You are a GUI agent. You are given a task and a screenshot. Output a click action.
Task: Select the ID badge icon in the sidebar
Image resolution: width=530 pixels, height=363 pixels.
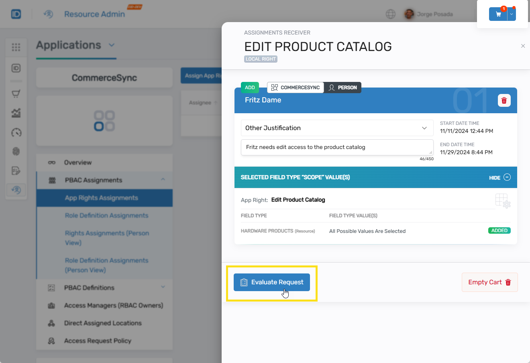16,68
